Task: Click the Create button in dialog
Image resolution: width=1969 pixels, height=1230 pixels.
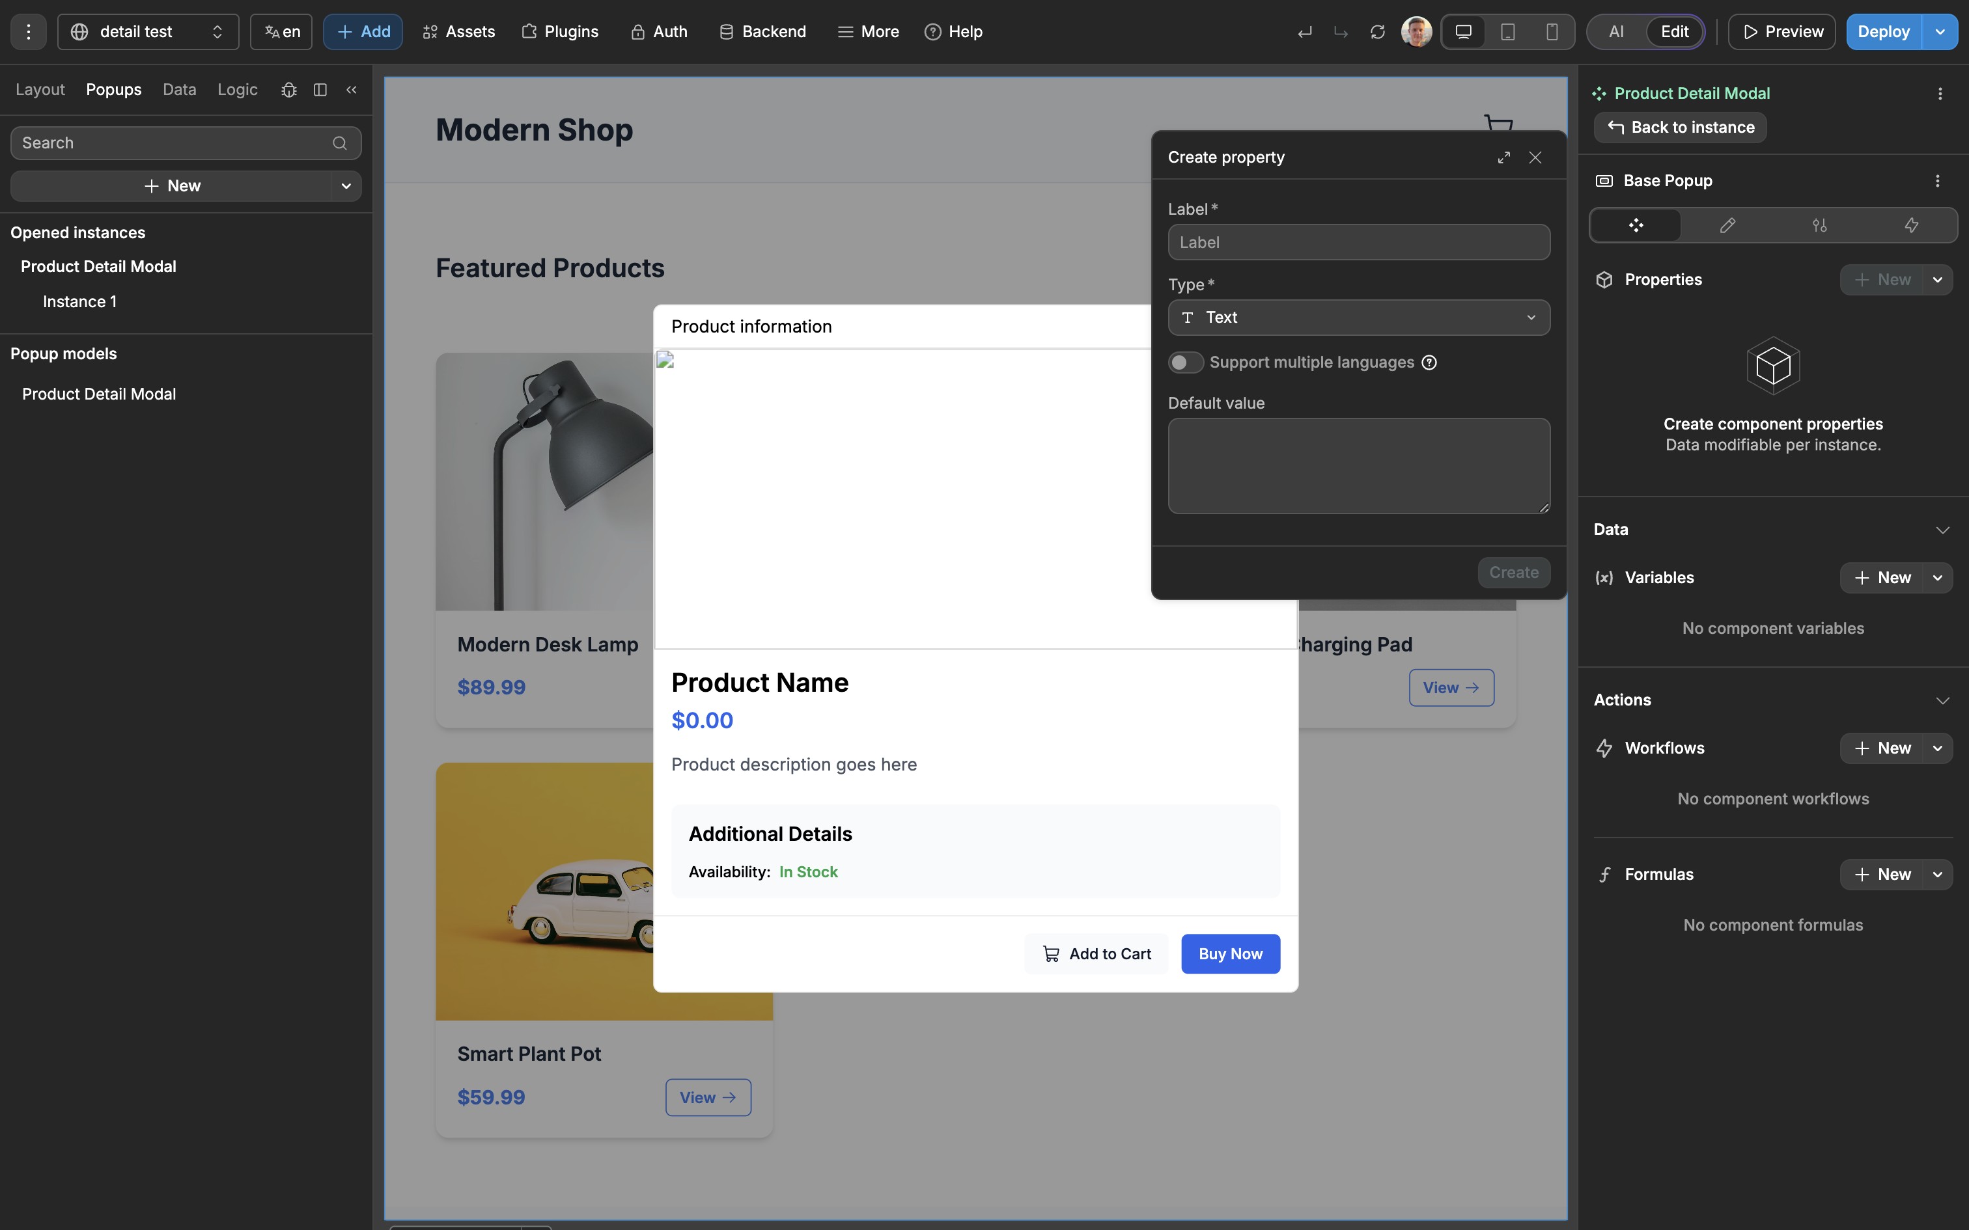Action: point(1513,572)
